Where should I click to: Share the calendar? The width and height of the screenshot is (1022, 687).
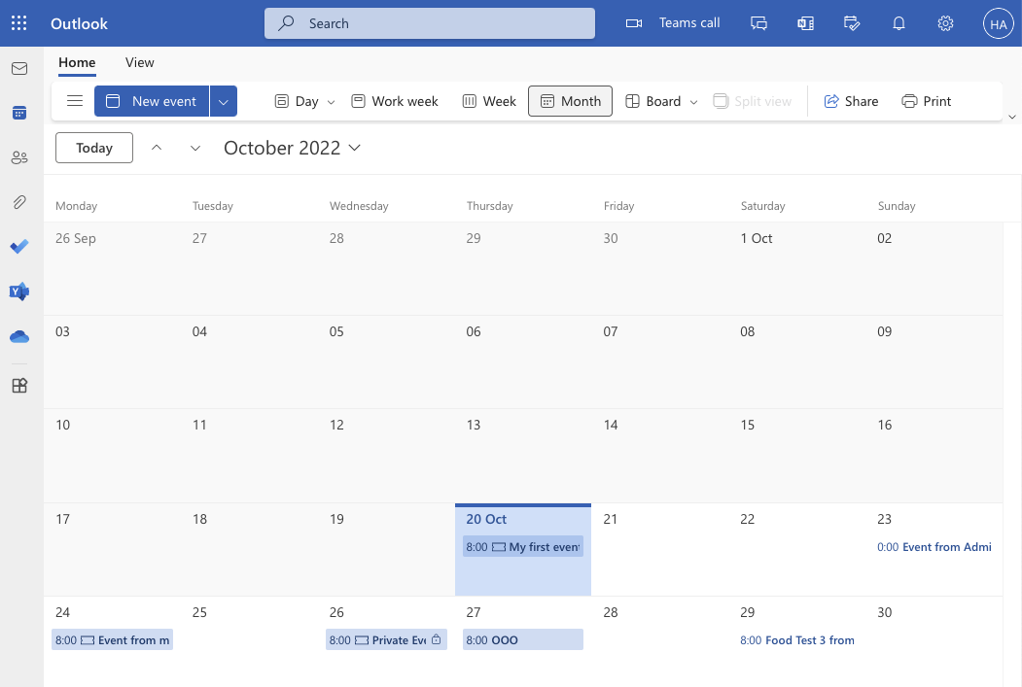point(851,101)
